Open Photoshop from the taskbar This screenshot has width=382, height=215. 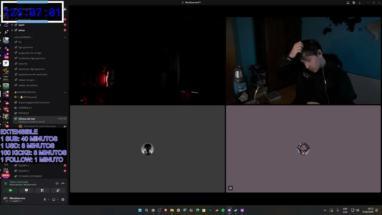tap(210, 210)
